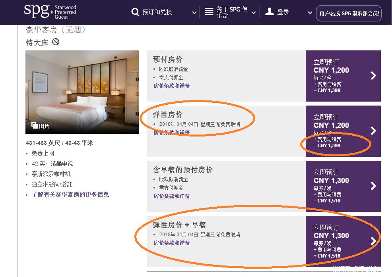Click the arrow on the 弹性房价 + 早餐 booking panel
The height and width of the screenshot is (277, 392).
pyautogui.click(x=373, y=241)
